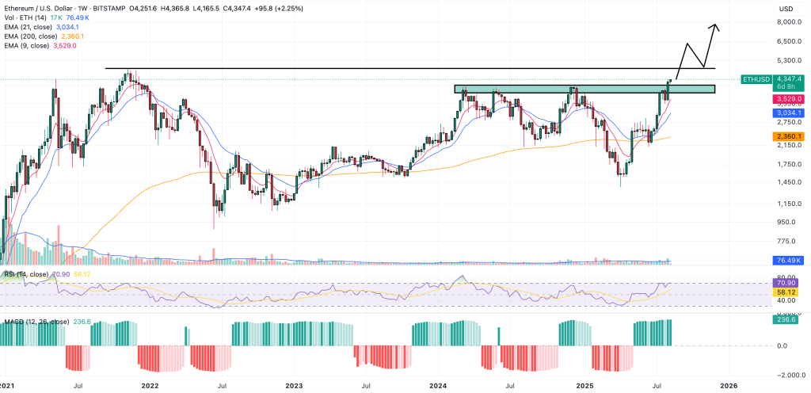Click the 2024 label on time axis
The width and height of the screenshot is (811, 393).
click(437, 386)
